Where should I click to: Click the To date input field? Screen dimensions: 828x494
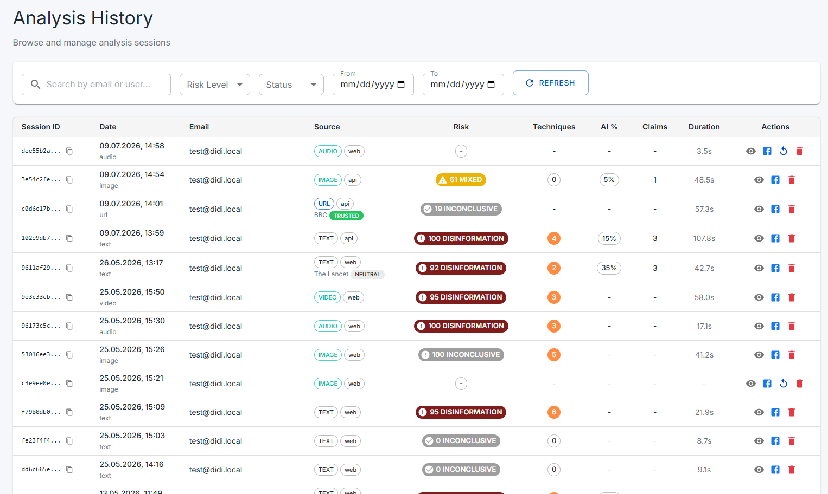(x=463, y=84)
